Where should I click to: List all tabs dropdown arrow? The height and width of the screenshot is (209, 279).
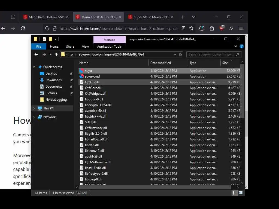194,17
